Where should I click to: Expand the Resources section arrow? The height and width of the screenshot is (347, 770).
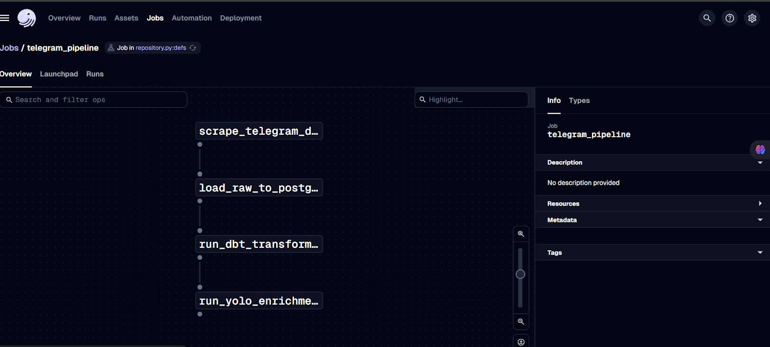click(x=760, y=204)
